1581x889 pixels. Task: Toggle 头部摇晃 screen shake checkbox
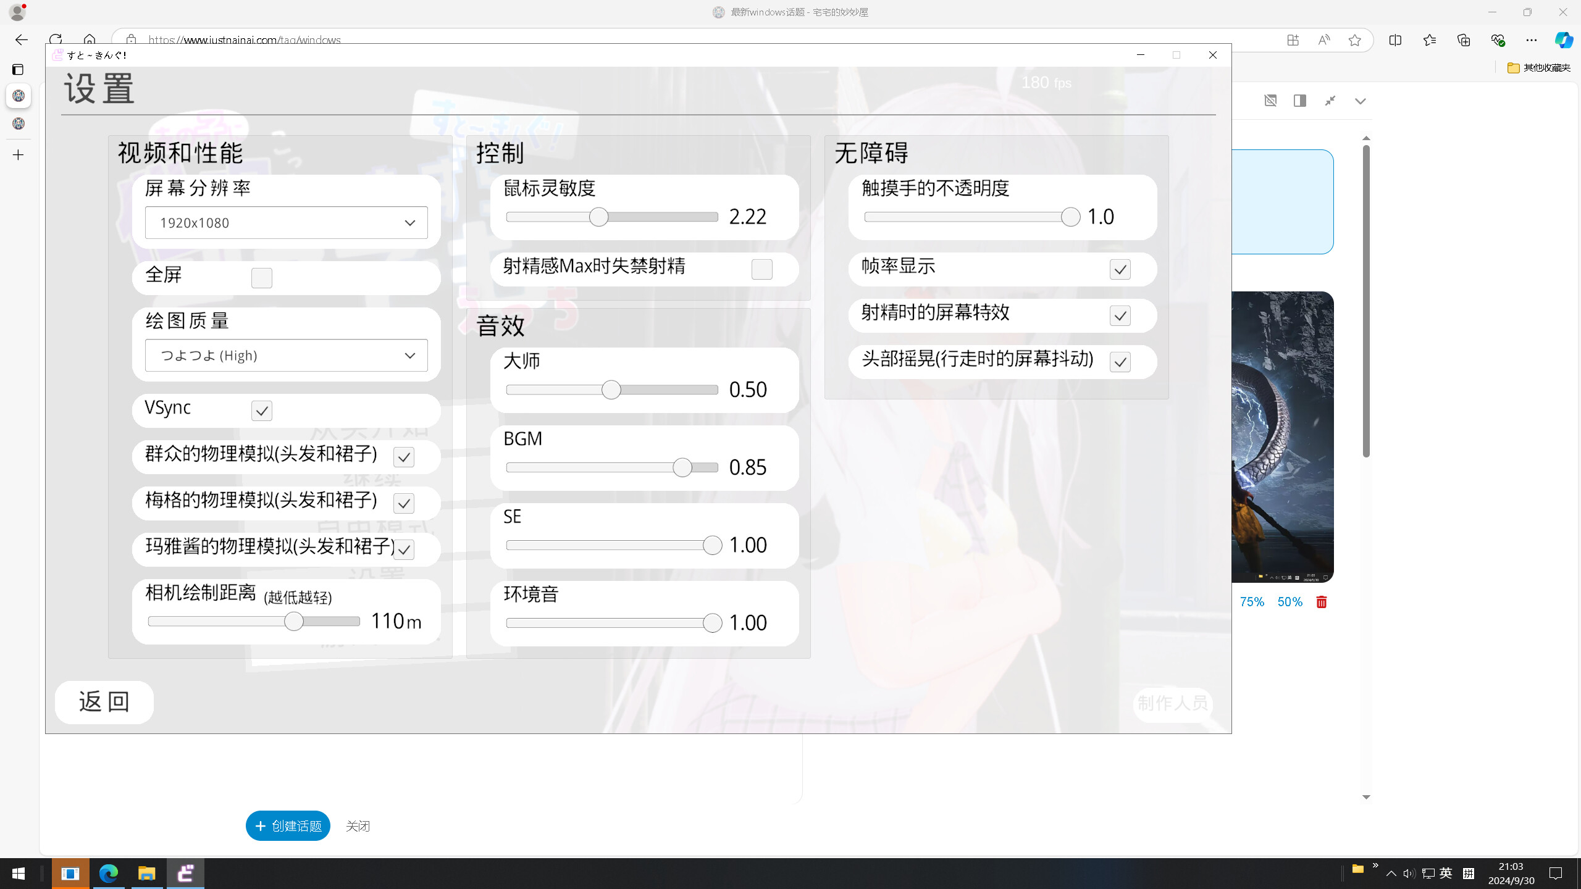pos(1120,362)
